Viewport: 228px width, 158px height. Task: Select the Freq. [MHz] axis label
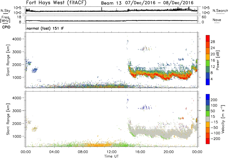tap(5, 19)
